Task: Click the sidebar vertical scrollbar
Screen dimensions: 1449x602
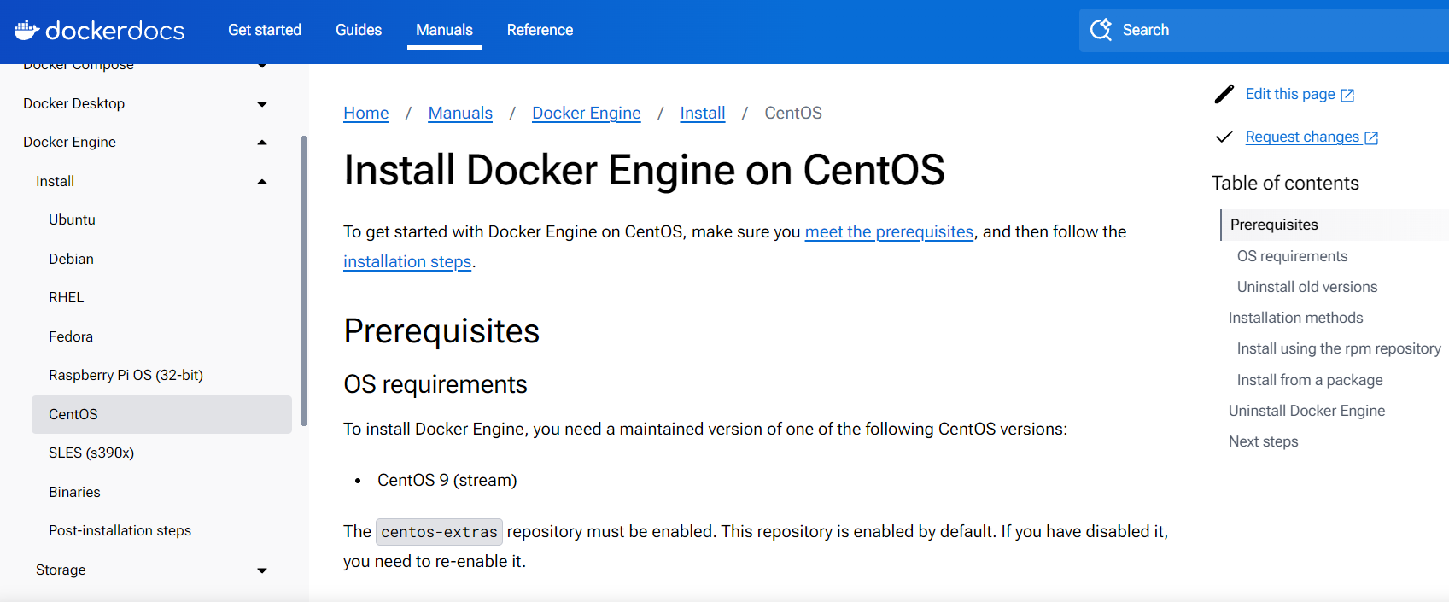Action: point(304,281)
